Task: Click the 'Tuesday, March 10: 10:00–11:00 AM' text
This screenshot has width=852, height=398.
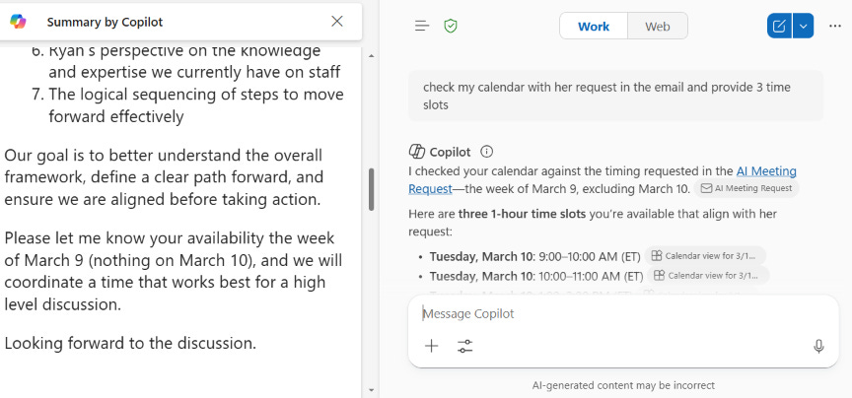Action: [536, 276]
